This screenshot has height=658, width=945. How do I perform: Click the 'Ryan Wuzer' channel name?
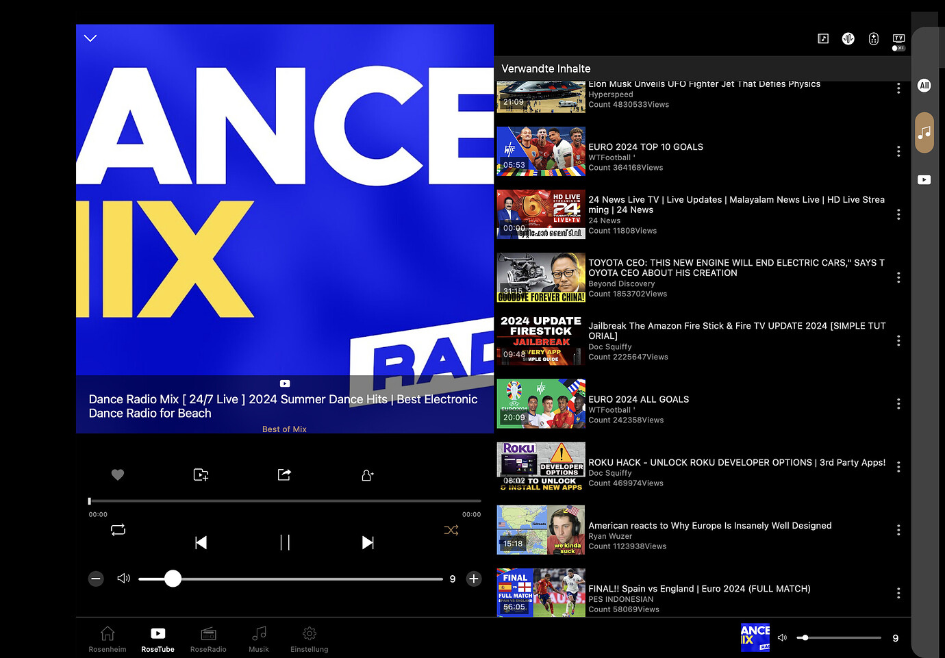click(610, 536)
